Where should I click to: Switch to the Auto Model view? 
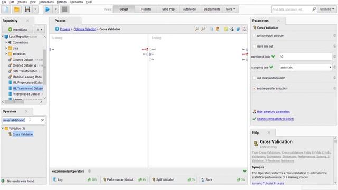pos(190,9)
